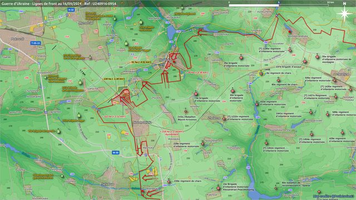Select the 35e brigade d'infanterie motorisée marker

click(x=241, y=58)
